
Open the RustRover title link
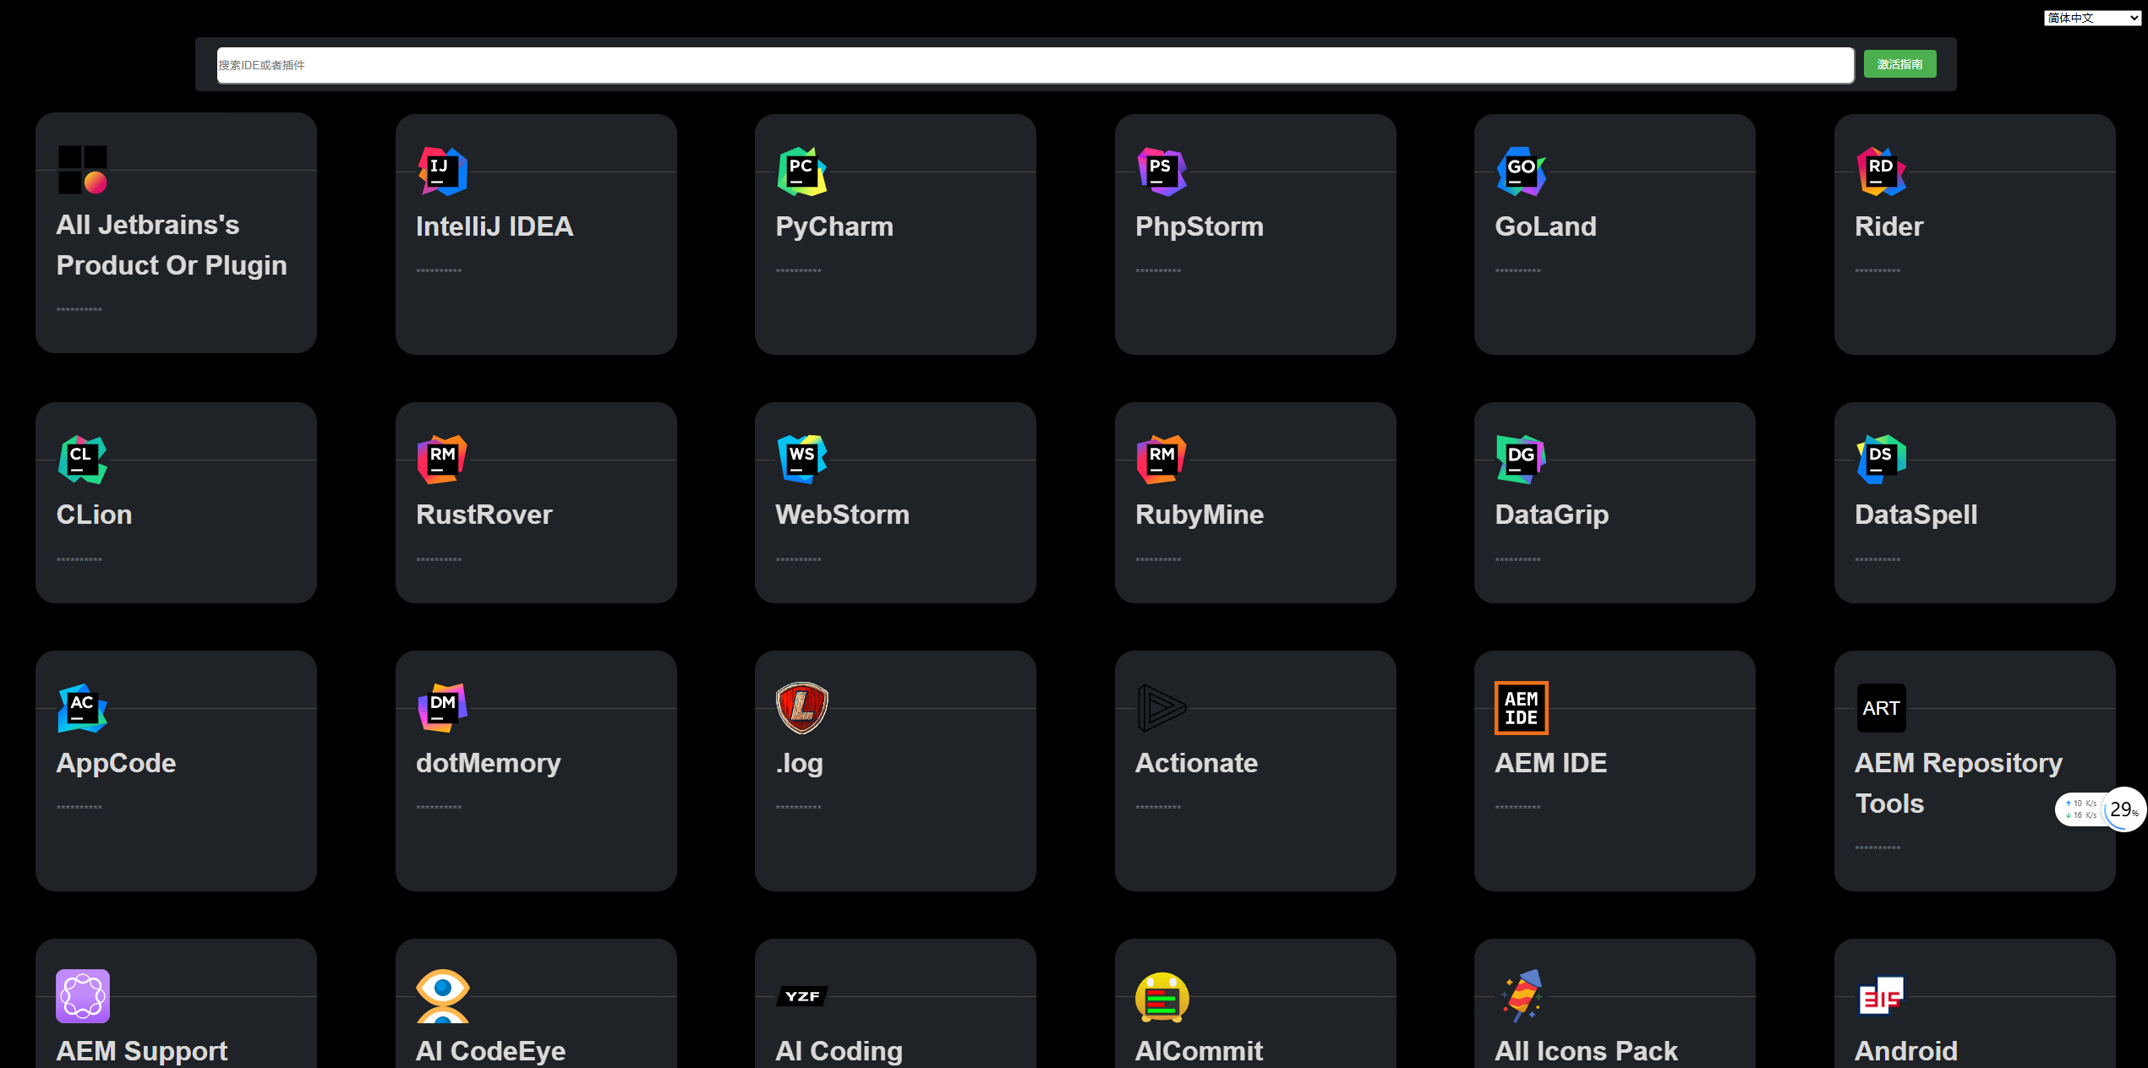pyautogui.click(x=484, y=515)
